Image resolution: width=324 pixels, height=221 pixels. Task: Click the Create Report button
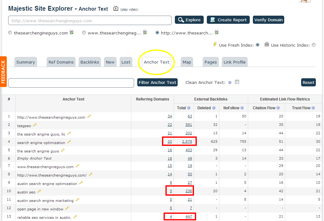tap(228, 20)
